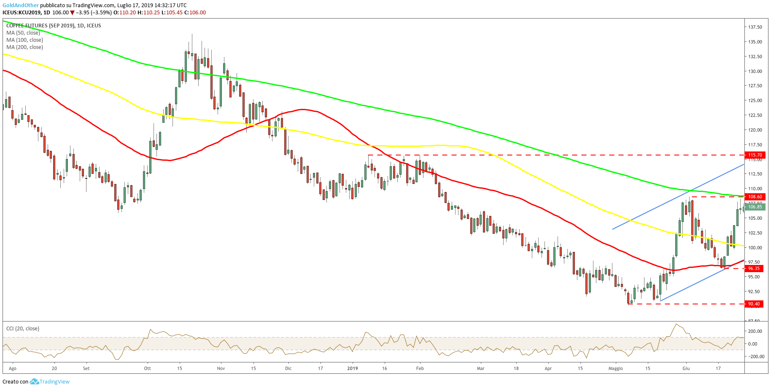The image size is (771, 389).
Task: Select the Nov label on time axis
Action: pos(221,369)
